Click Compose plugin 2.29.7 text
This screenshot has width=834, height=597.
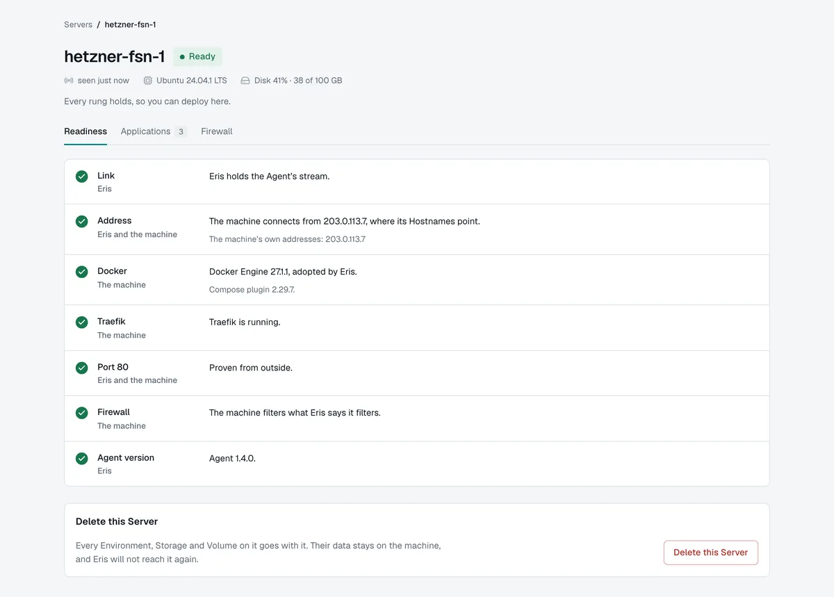pyautogui.click(x=252, y=290)
